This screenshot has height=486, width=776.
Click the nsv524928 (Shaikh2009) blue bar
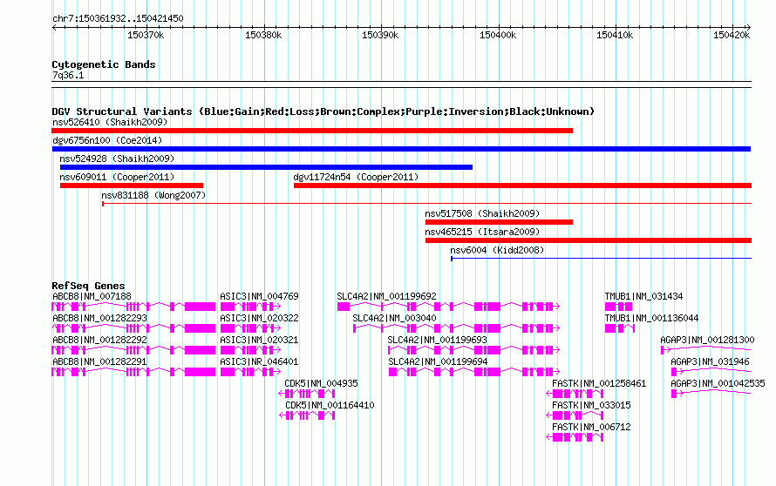tap(266, 167)
